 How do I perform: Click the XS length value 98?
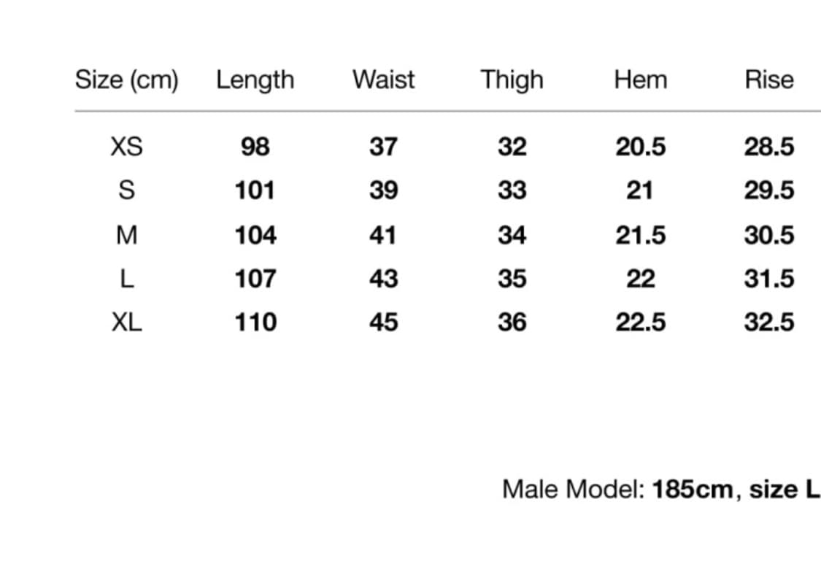coord(255,147)
